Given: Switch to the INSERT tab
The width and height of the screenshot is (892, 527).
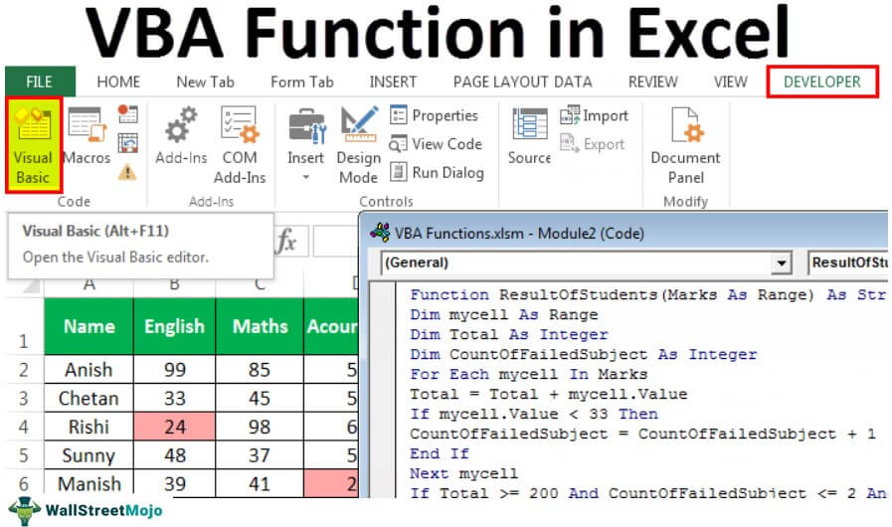Looking at the screenshot, I should click(393, 82).
